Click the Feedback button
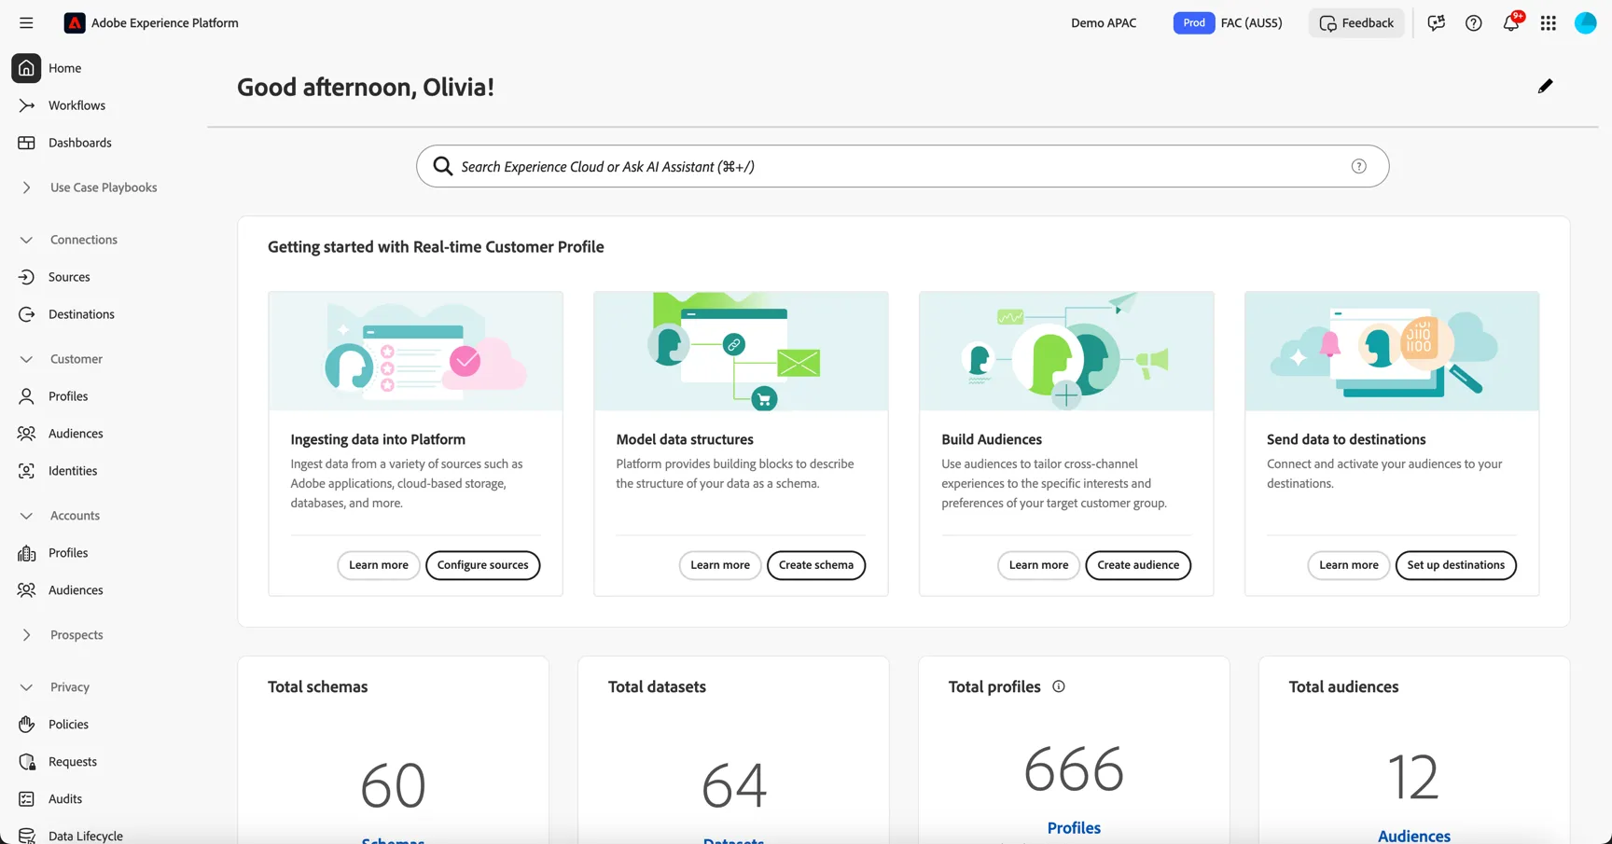 (1356, 22)
